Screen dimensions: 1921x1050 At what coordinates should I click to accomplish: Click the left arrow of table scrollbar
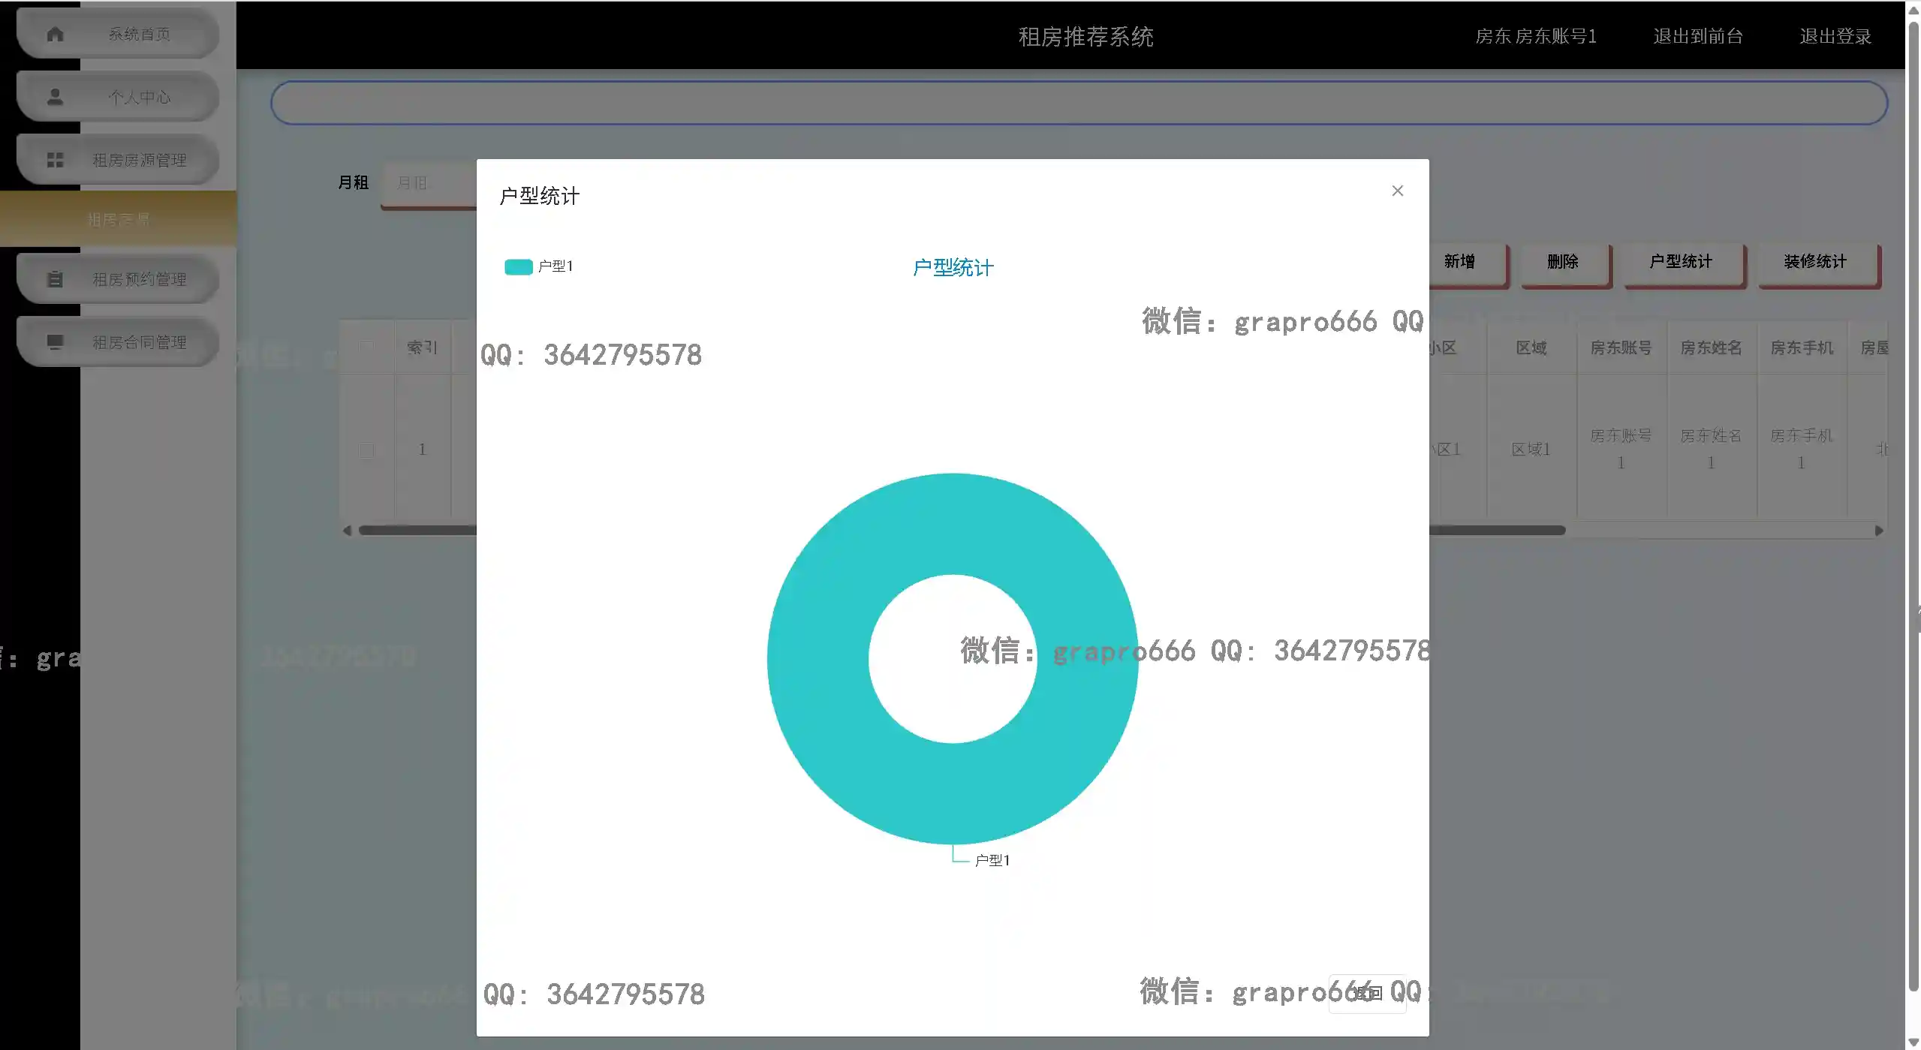[347, 531]
